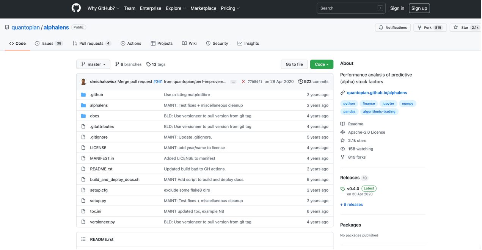The width and height of the screenshot is (482, 250).
Task: Select the Notifications button
Action: point(393,28)
